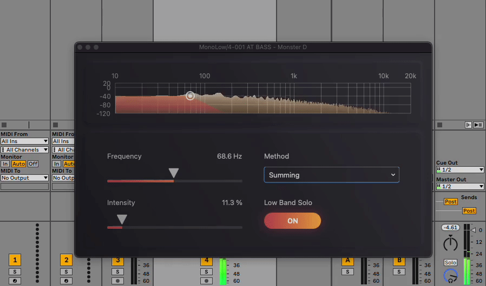Click the Frequency slider handle
Screen dimensions: 486x286
(174, 173)
